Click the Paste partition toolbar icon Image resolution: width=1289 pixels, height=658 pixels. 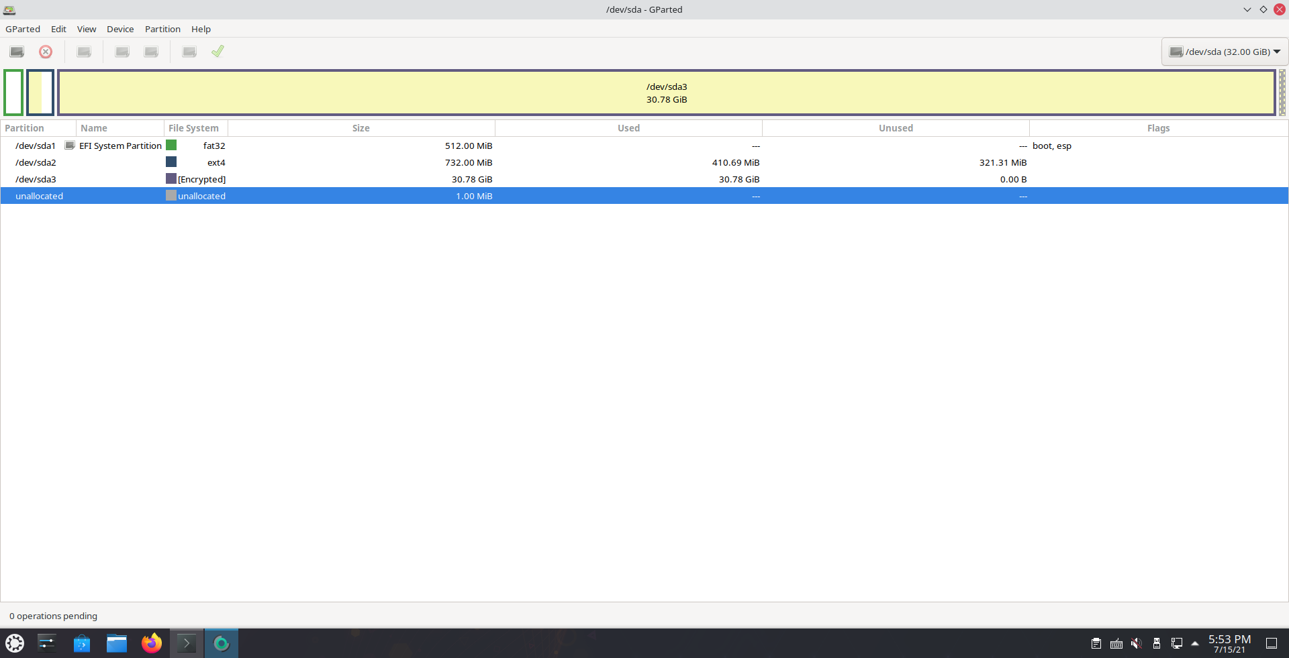pos(151,52)
